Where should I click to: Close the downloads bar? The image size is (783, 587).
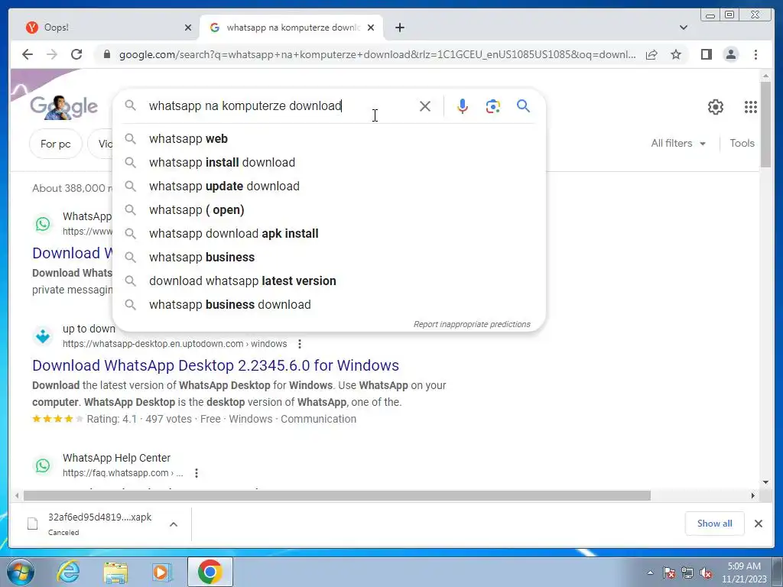(758, 524)
